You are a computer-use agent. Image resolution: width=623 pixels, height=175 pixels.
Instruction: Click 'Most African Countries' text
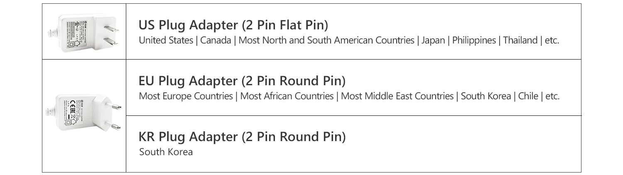point(287,96)
